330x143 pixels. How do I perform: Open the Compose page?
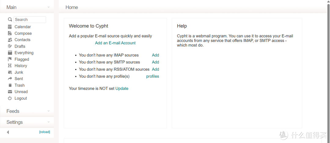23,34
